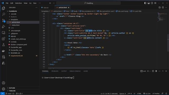Click Prettier in status bar

pyautogui.click(x=156, y=93)
